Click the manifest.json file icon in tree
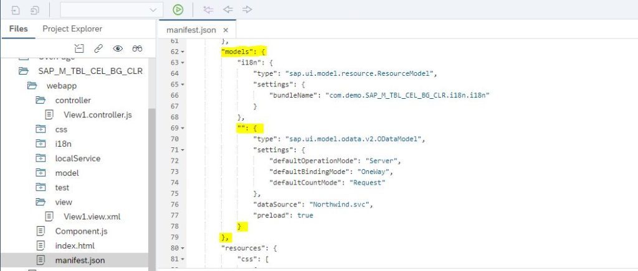The height and width of the screenshot is (271, 638). (x=40, y=260)
